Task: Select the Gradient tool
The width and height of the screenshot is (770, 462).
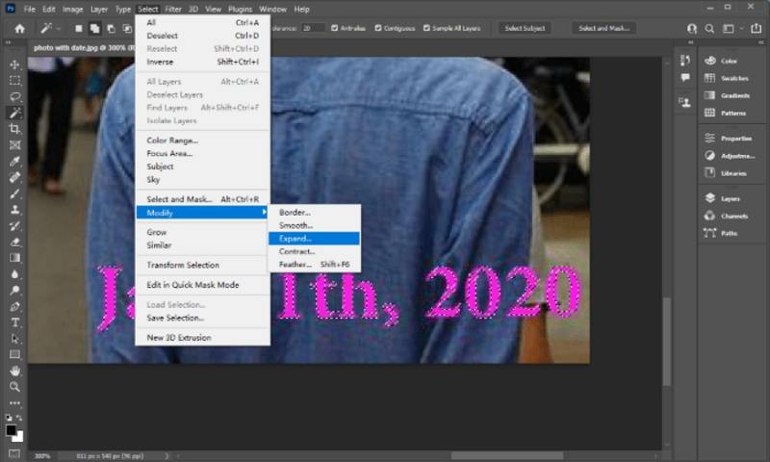Action: (x=14, y=258)
